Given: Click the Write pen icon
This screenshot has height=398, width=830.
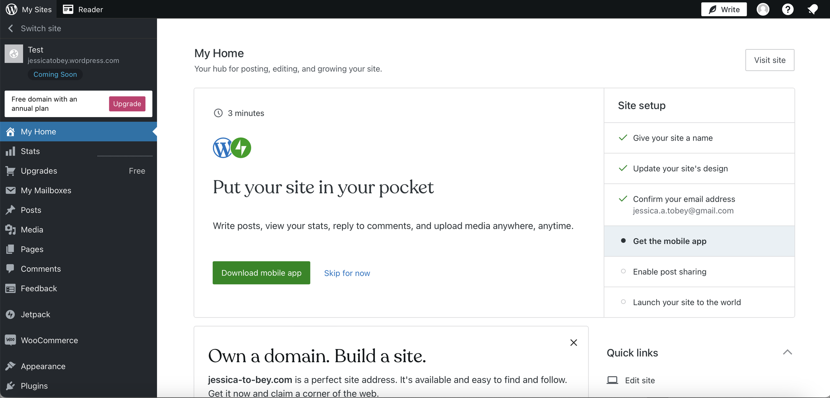Looking at the screenshot, I should [712, 10].
